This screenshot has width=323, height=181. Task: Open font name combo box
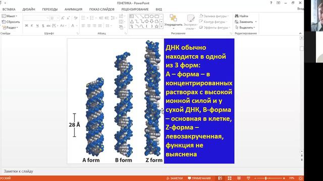(36, 18)
